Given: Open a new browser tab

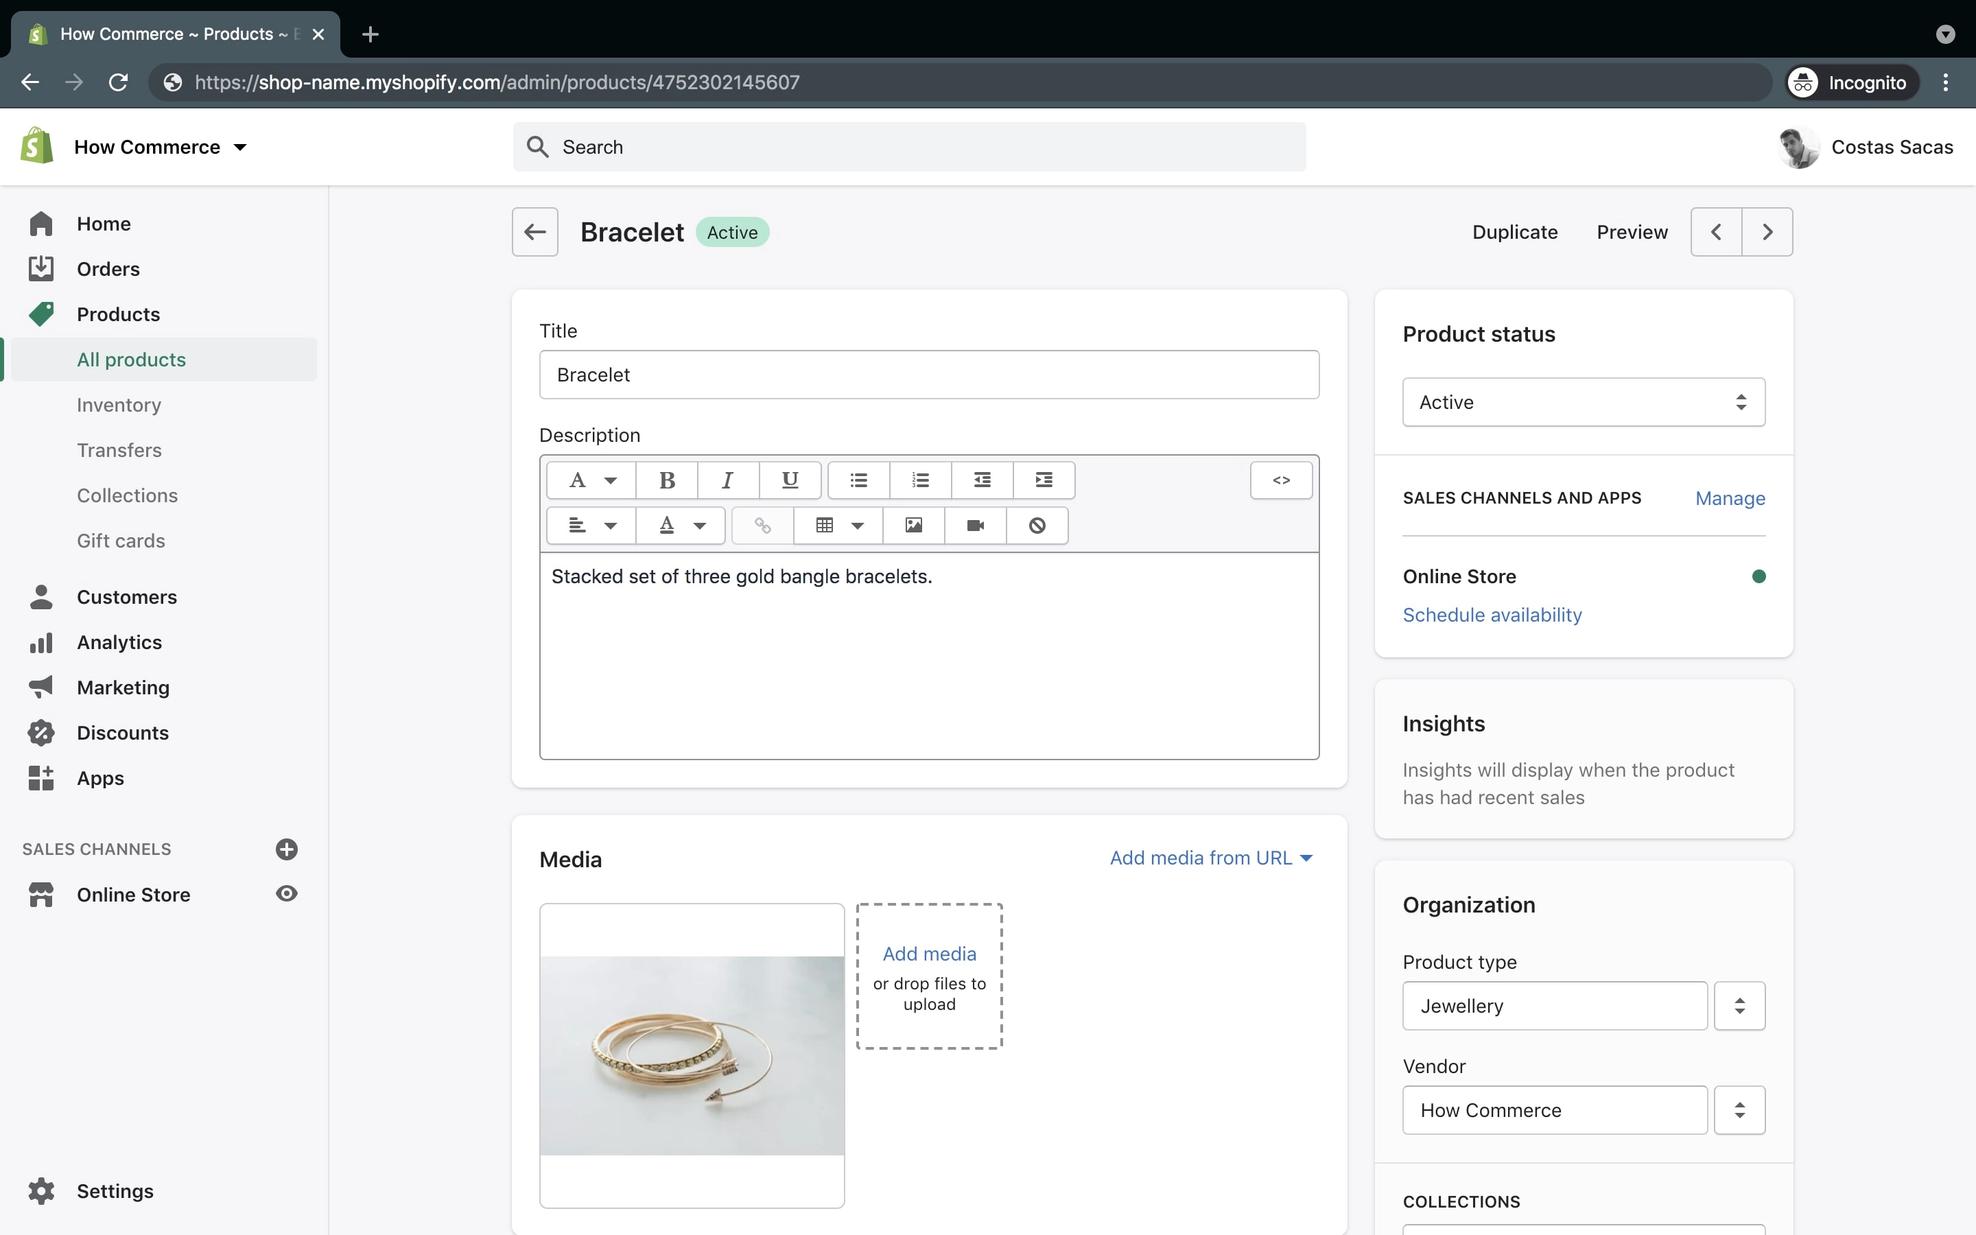Looking at the screenshot, I should tap(370, 34).
